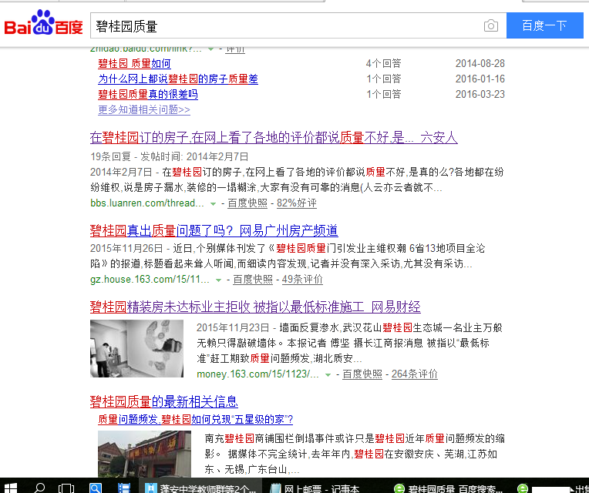589x493 pixels.
Task: Open taskbar search magnifier icon
Action: (39, 488)
